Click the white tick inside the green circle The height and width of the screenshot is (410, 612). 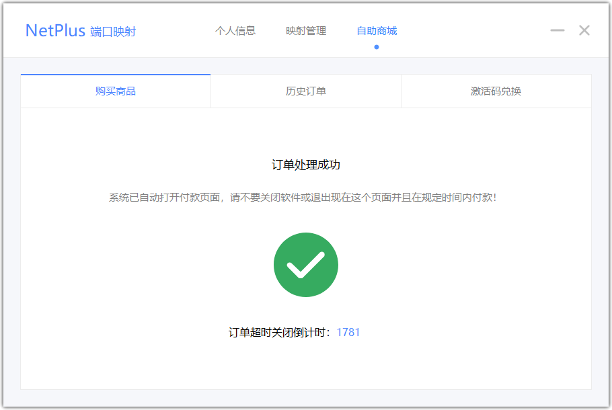pos(305,266)
